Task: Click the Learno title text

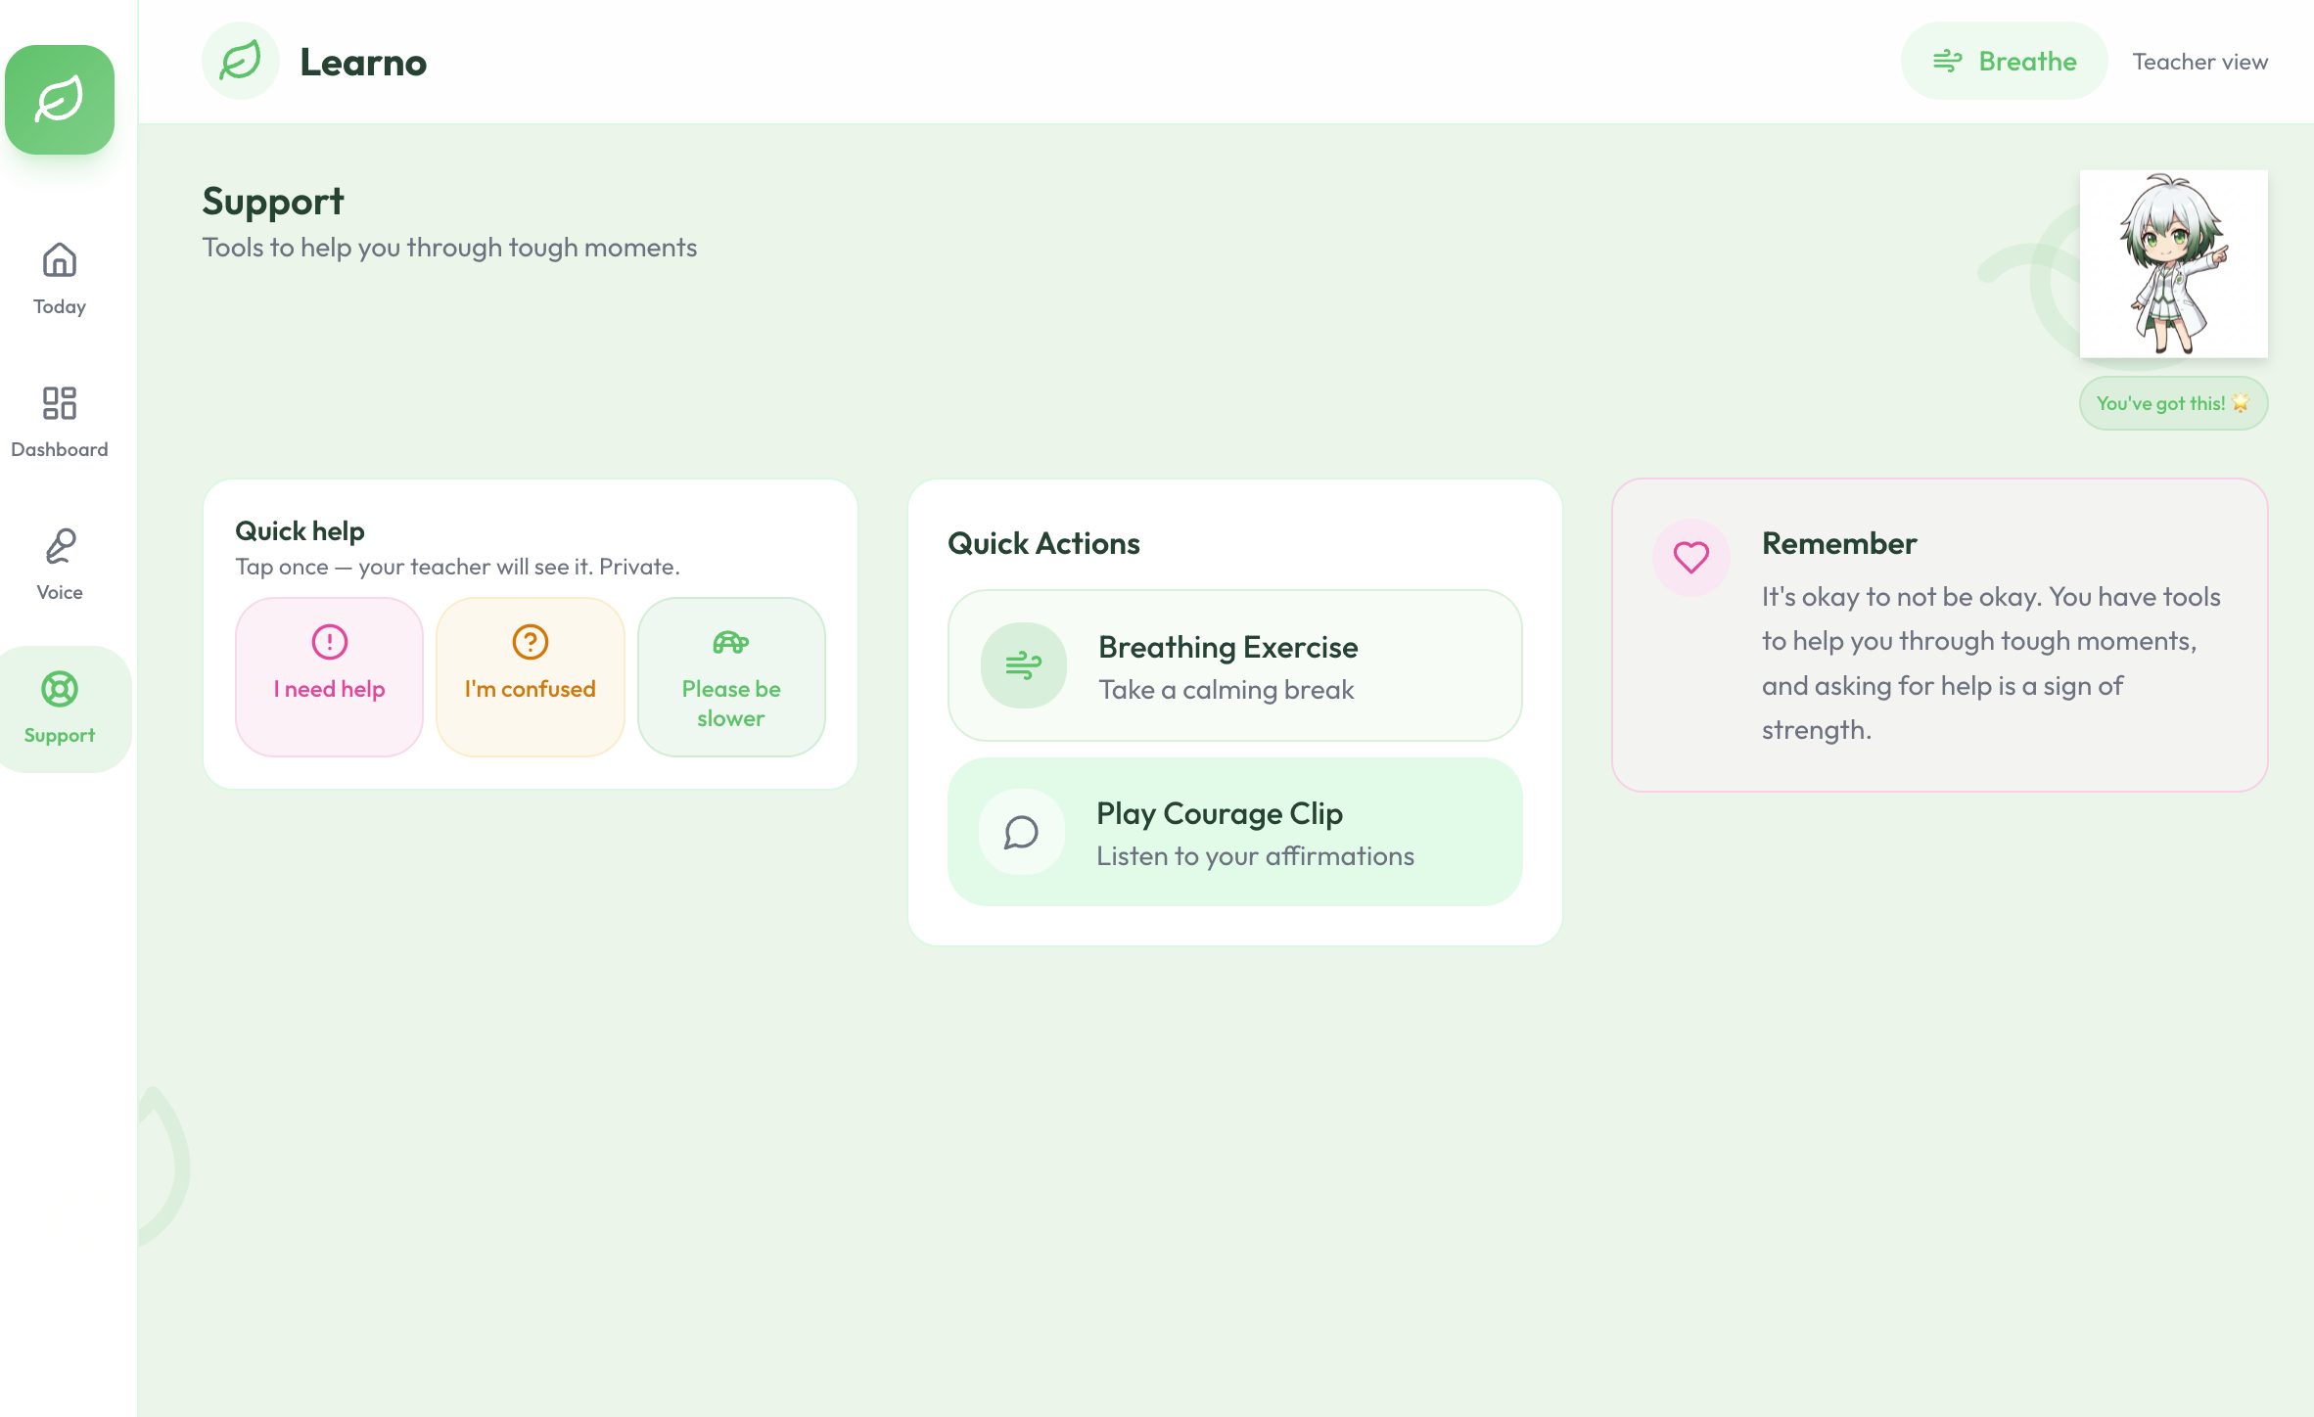Action: (x=363, y=62)
